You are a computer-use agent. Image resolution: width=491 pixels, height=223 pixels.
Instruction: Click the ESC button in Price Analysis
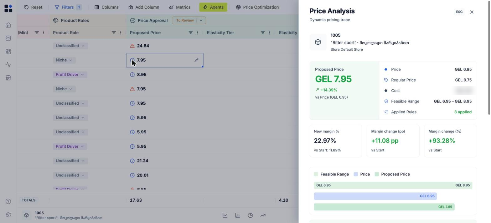point(459,12)
